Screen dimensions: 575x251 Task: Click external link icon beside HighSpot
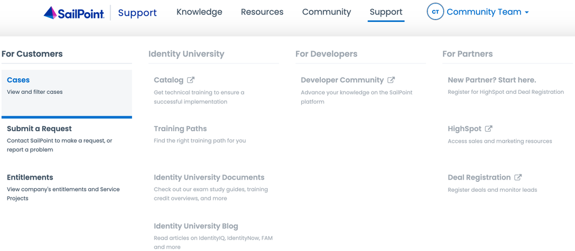coord(489,129)
